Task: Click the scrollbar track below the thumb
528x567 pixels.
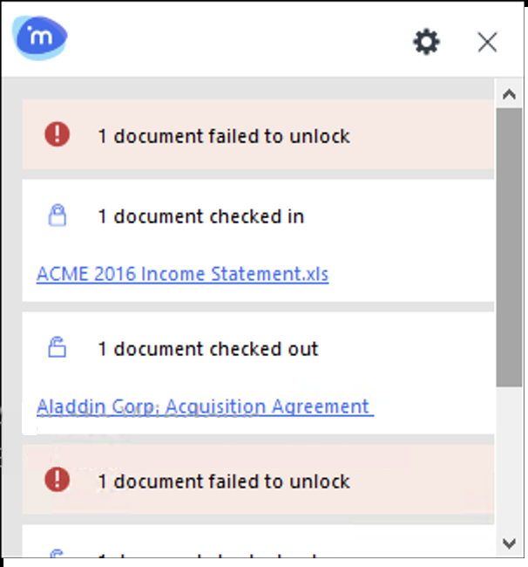Action: (x=509, y=462)
